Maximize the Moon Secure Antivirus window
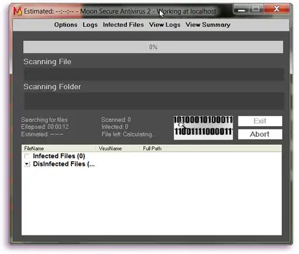The height and width of the screenshot is (254, 299). tap(256, 9)
